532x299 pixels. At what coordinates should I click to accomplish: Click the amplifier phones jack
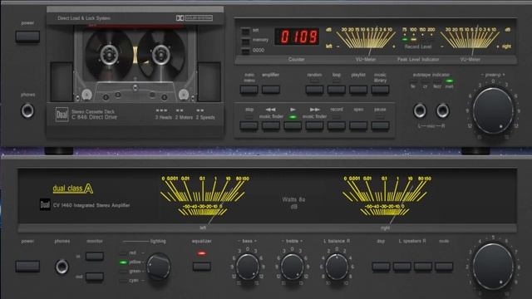pos(62,267)
